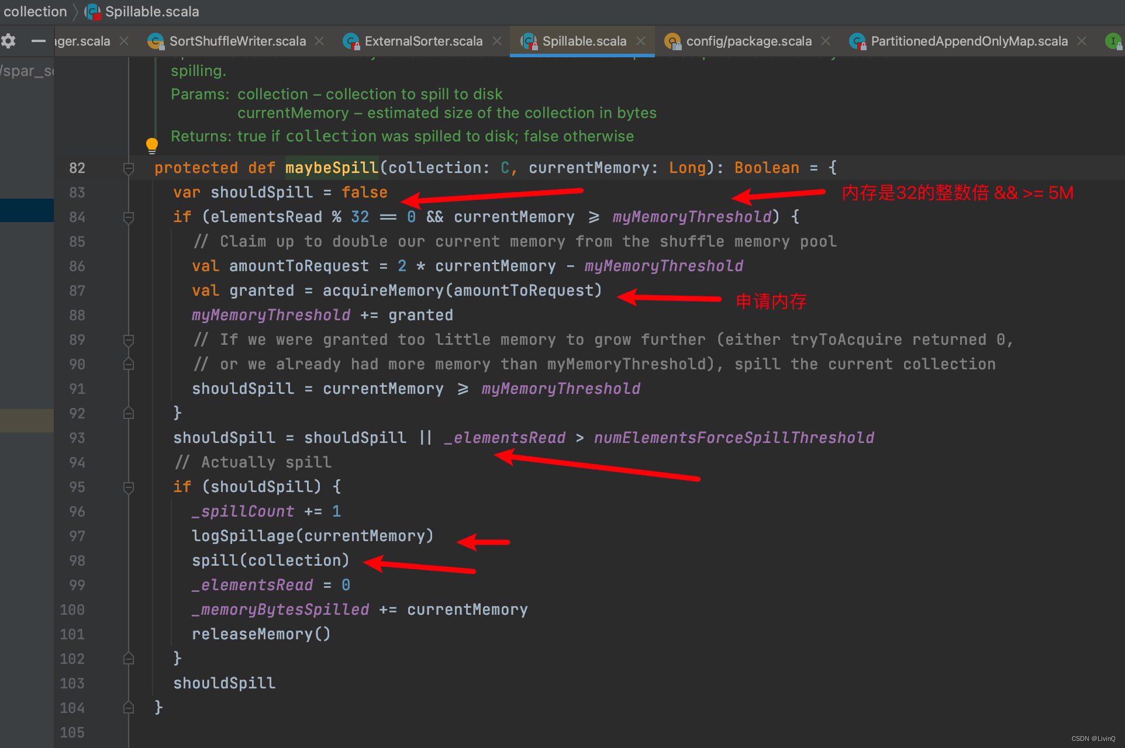Click the PartitionedAppendOnlyMap.scala tab file icon
This screenshot has width=1125, height=748.
(857, 41)
